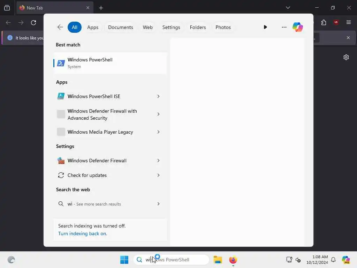Screen dimensions: 357x268
Task: Open Firefox from the taskbar
Action: tap(233, 260)
